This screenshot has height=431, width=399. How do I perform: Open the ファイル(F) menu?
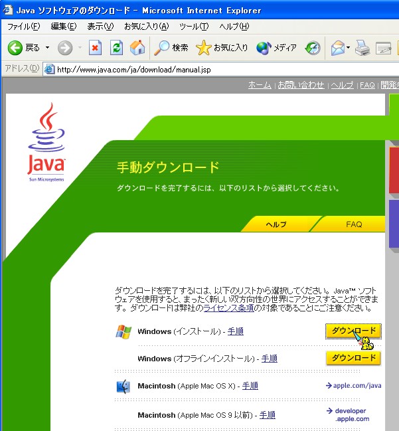pos(23,27)
